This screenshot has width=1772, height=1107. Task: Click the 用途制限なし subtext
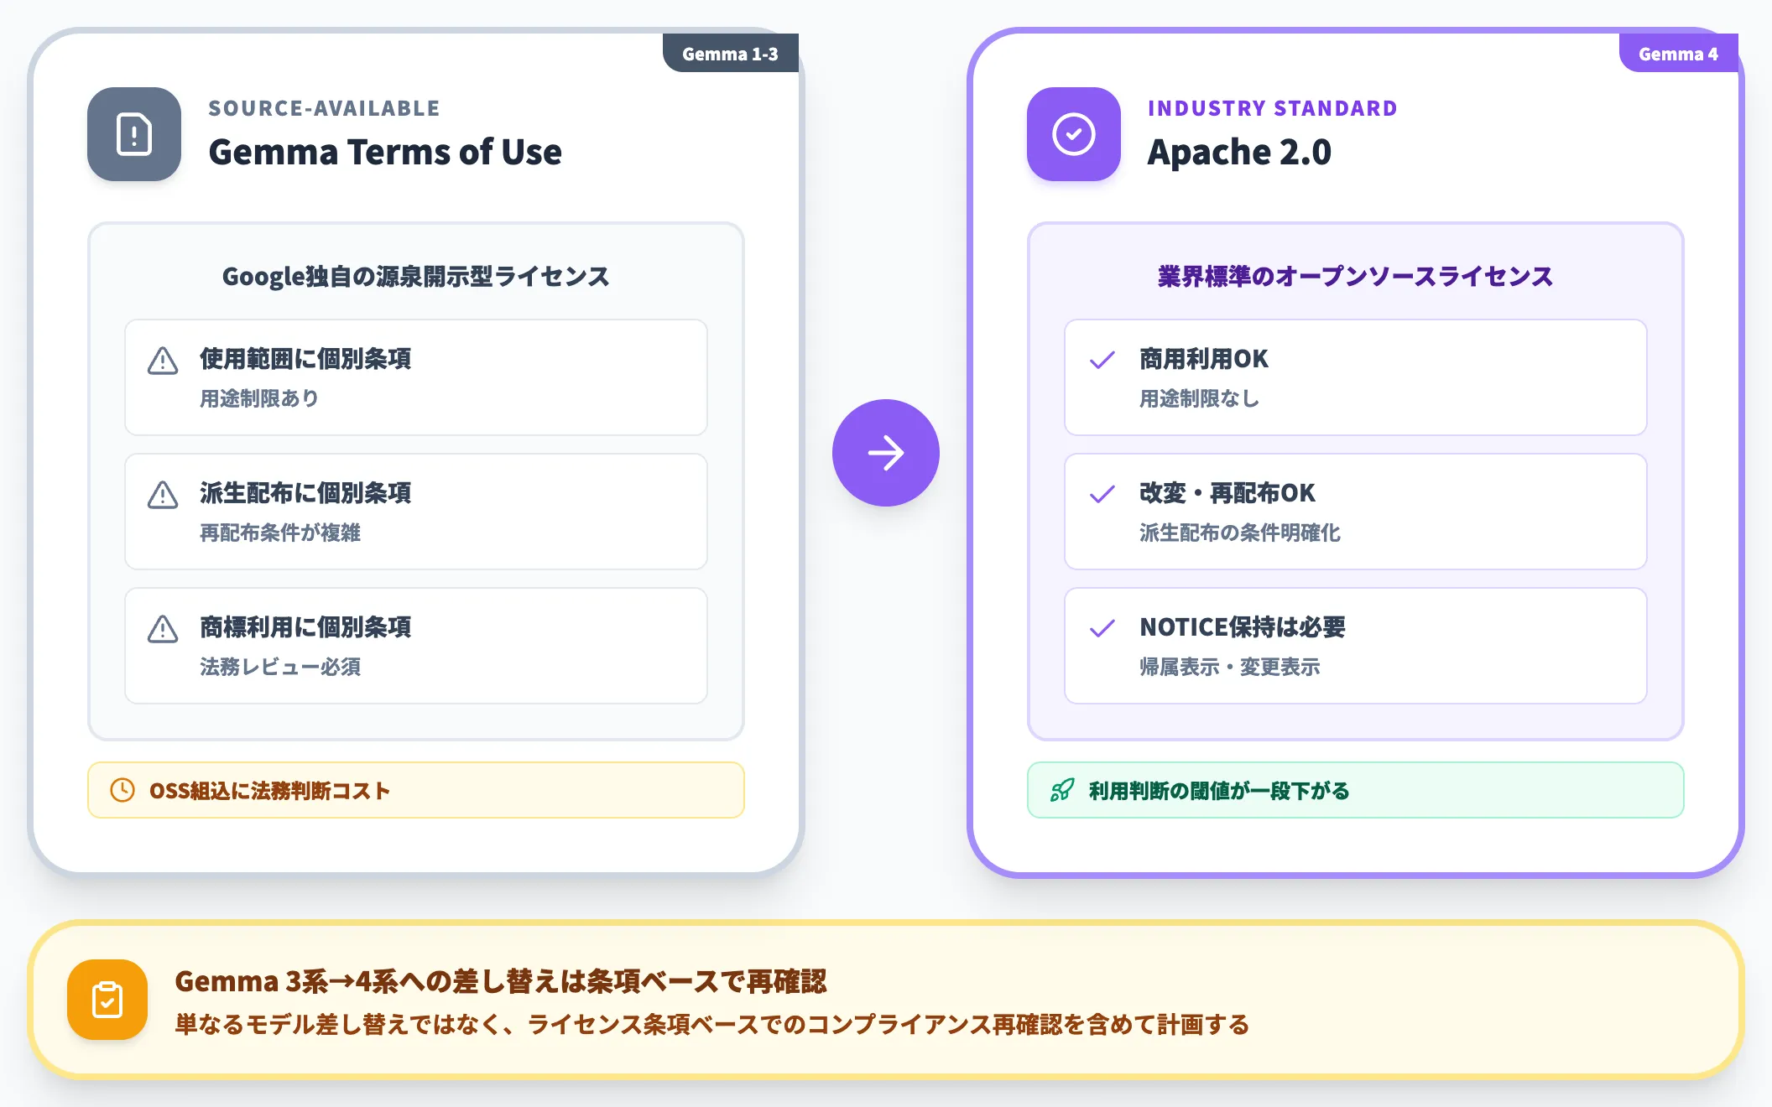pyautogui.click(x=1200, y=398)
